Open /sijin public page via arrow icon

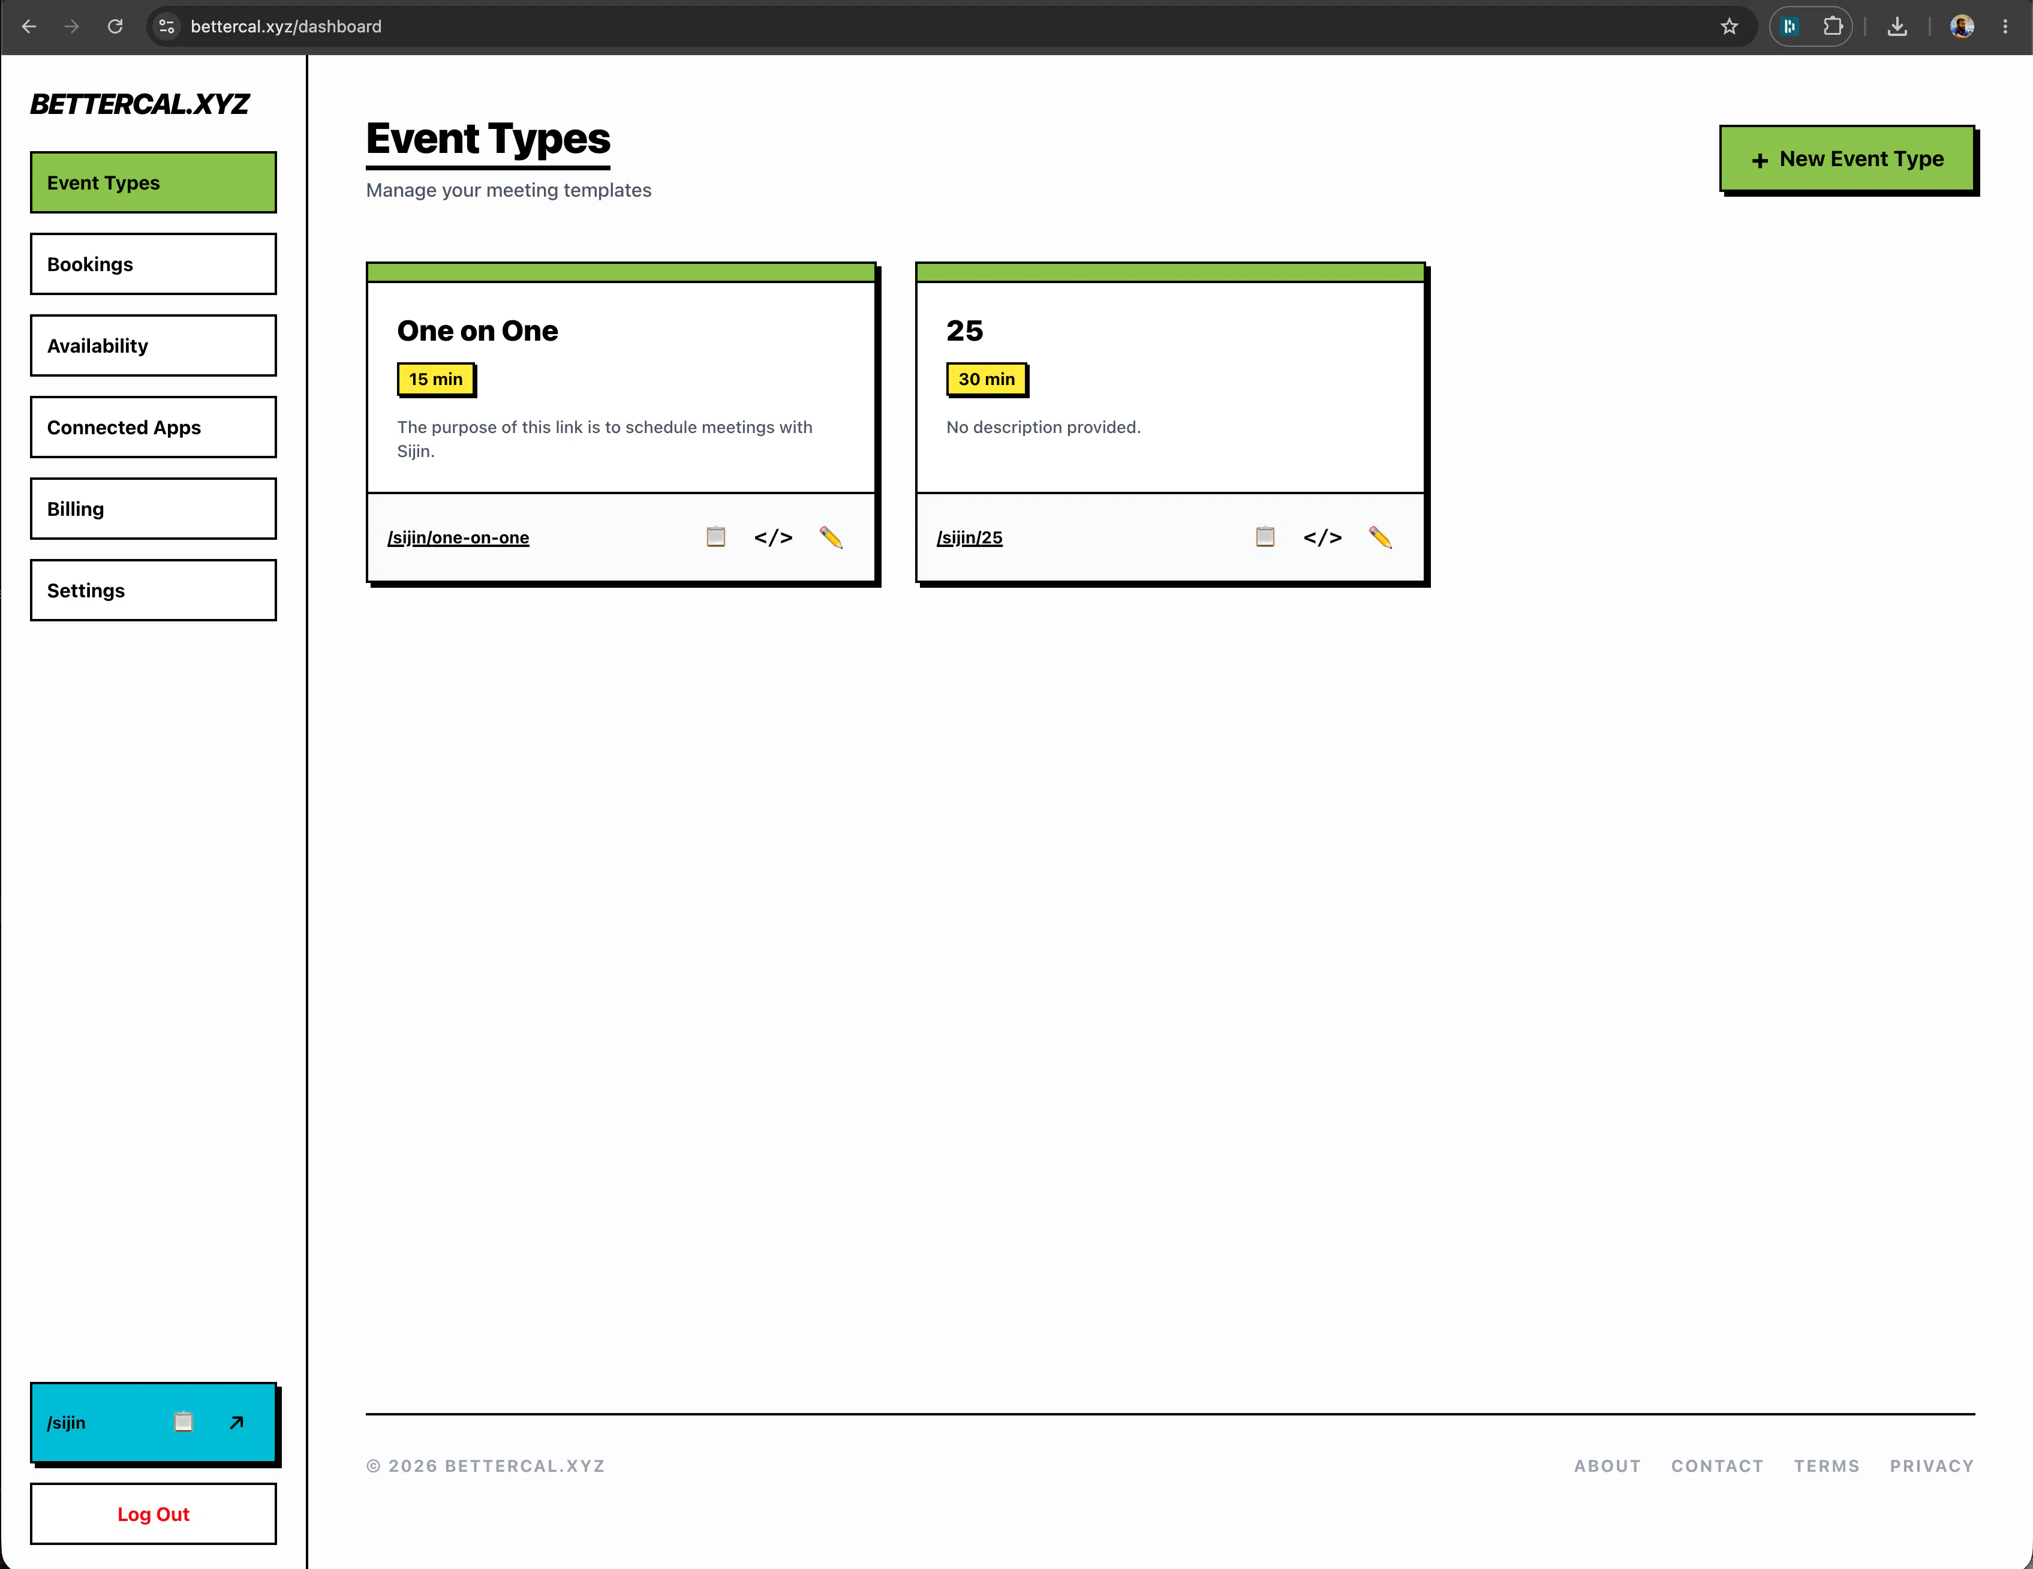pos(236,1422)
